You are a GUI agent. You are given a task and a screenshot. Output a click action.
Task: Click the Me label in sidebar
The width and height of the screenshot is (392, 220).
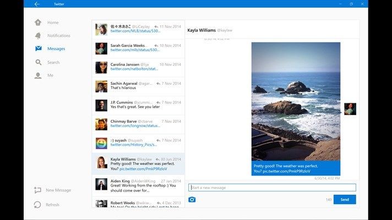click(x=50, y=75)
